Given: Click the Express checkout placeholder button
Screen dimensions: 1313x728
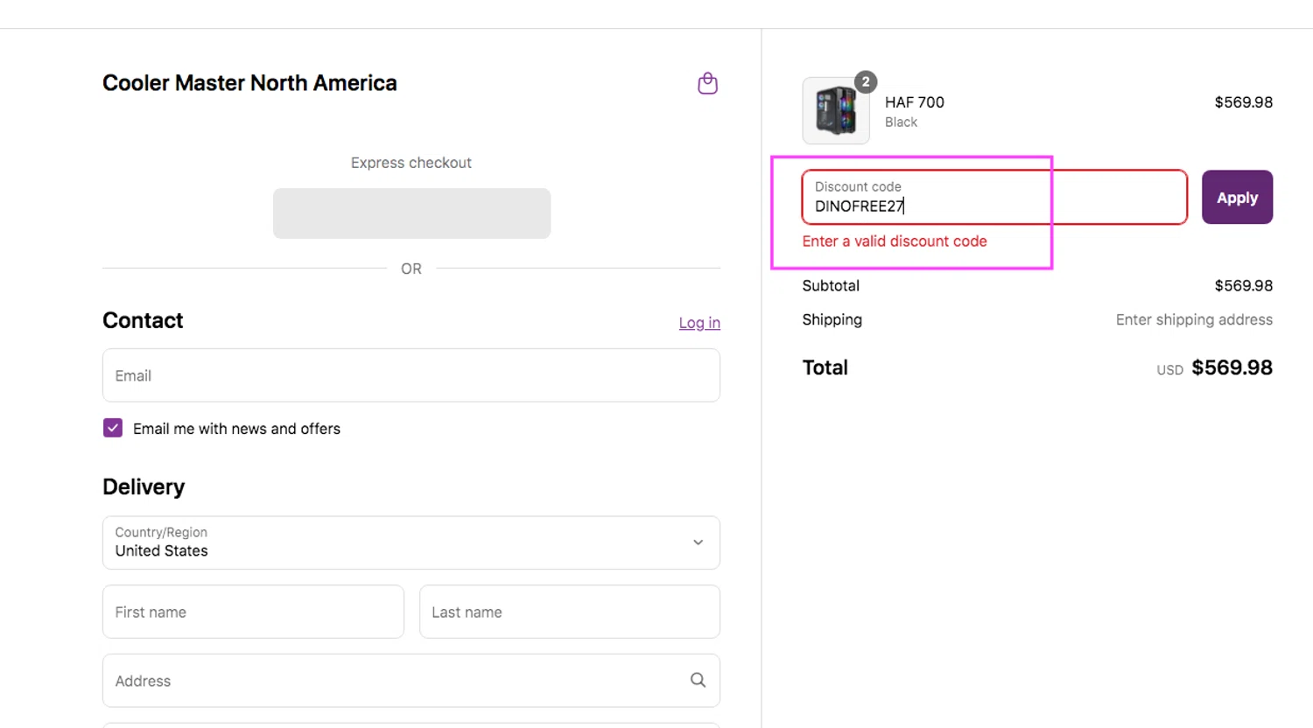Looking at the screenshot, I should click(411, 213).
